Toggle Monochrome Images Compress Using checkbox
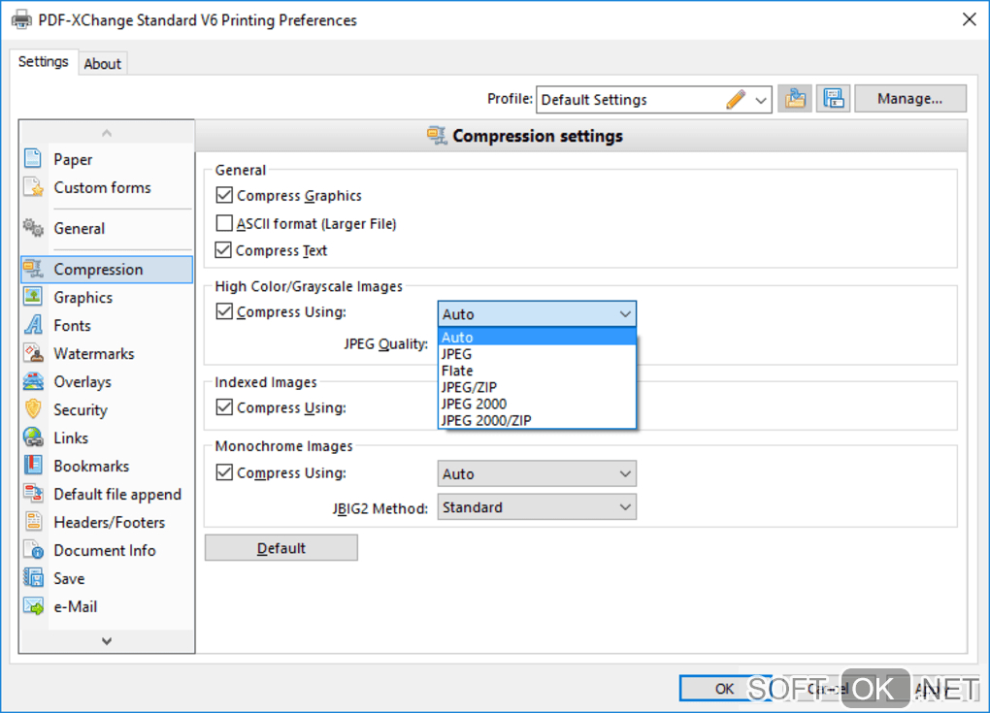 pyautogui.click(x=224, y=472)
